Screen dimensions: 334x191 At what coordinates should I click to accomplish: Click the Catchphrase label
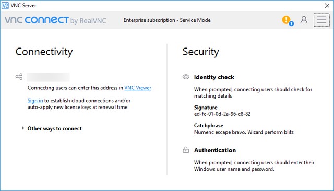[209, 126]
